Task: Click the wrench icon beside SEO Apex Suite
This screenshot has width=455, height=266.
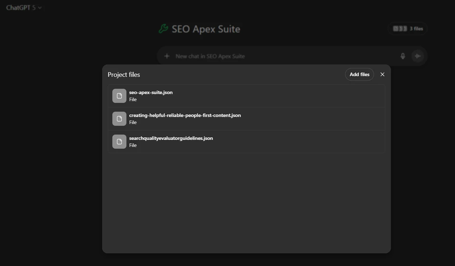Action: pyautogui.click(x=163, y=29)
